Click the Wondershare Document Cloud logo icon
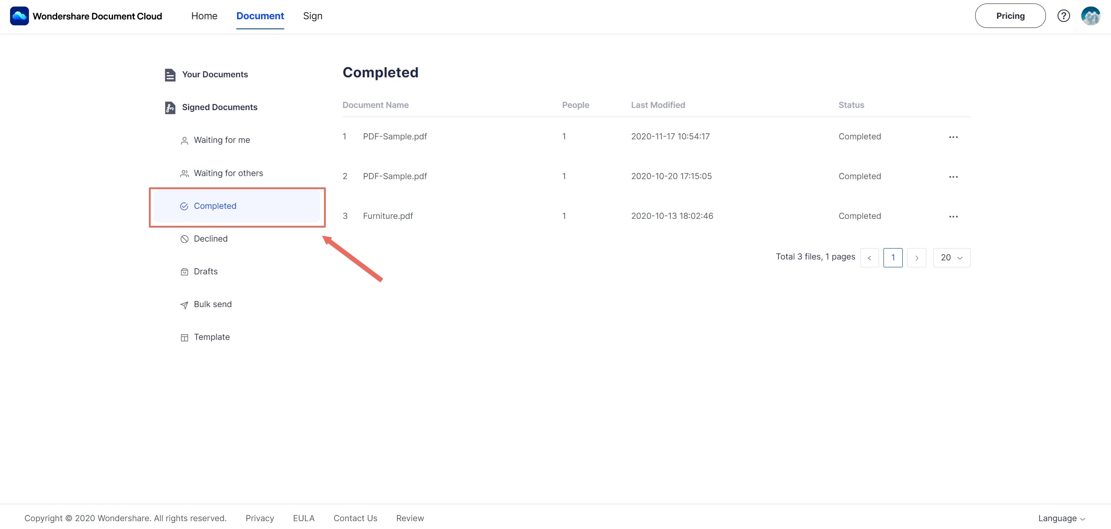1111x529 pixels. coord(19,16)
